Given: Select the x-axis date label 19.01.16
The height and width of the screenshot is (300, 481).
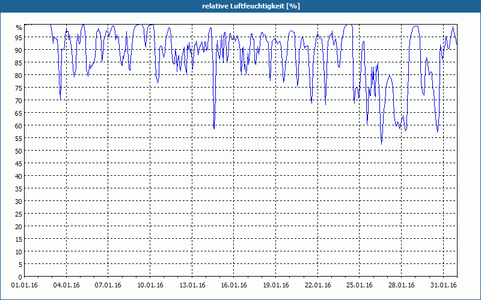Looking at the screenshot, I should [276, 286].
